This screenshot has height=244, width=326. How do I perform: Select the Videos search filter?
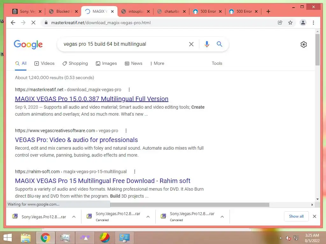point(45,63)
